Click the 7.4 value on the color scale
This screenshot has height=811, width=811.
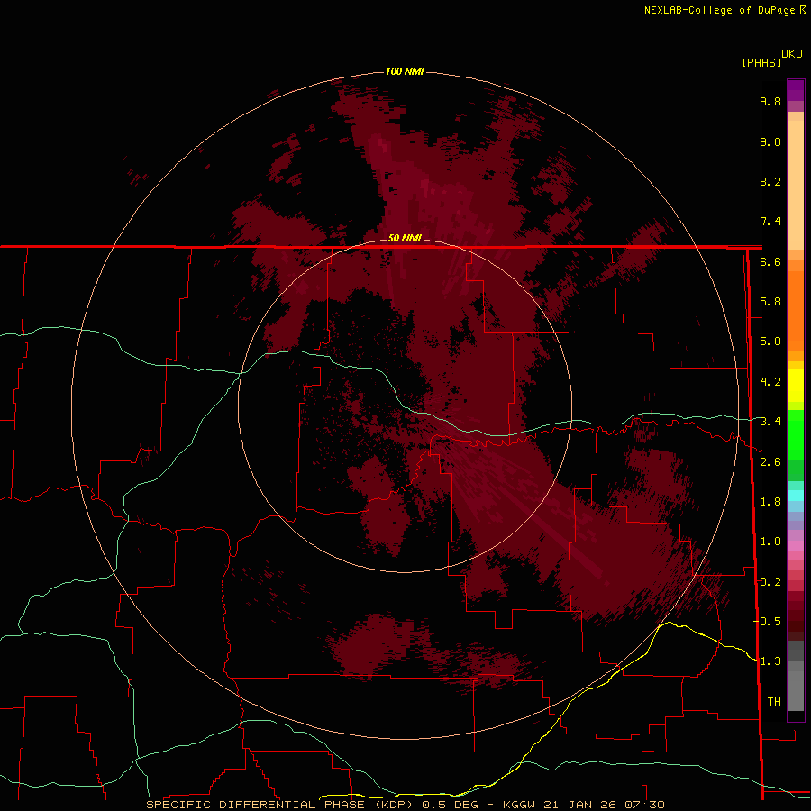(770, 222)
